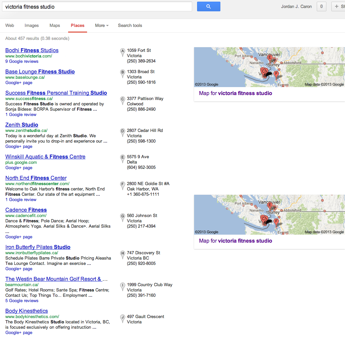Open the More dropdown menu

point(102,26)
